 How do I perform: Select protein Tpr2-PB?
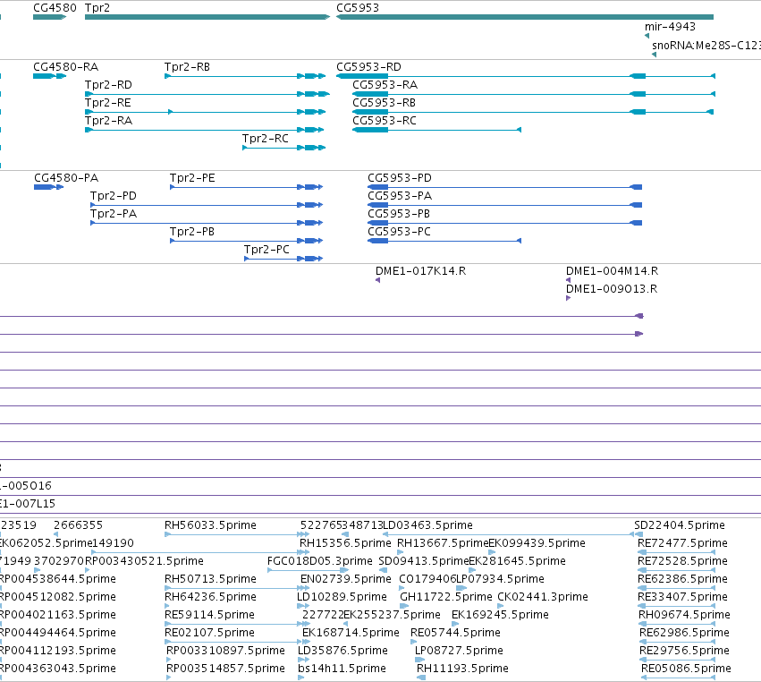[247, 241]
